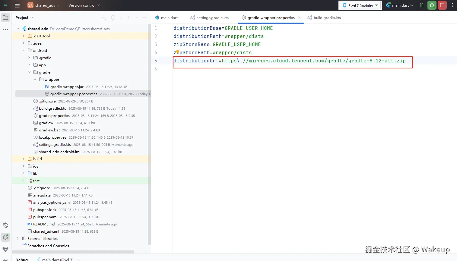Open the Pixel 7 (mobile) device dropdown
Image resolution: width=457 pixels, height=261 pixels.
(360, 5)
